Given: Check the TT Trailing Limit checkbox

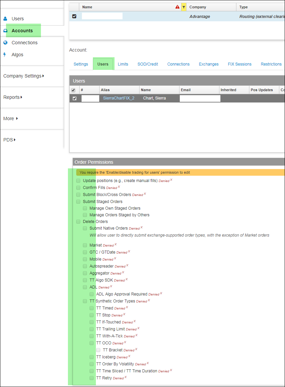Looking at the screenshot, I should tap(92, 329).
